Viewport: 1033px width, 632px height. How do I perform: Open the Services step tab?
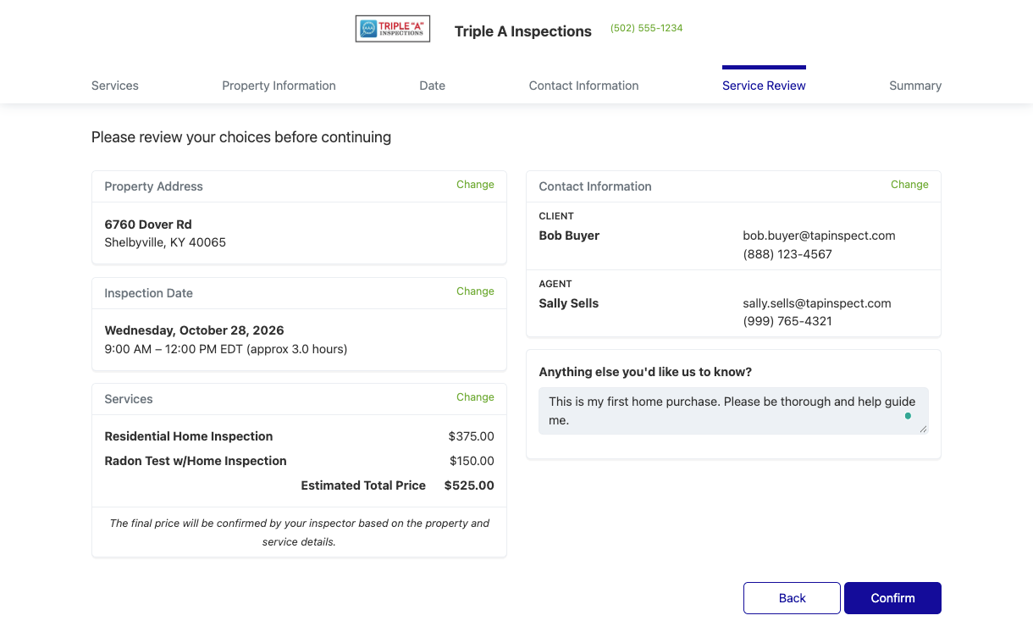tap(115, 86)
